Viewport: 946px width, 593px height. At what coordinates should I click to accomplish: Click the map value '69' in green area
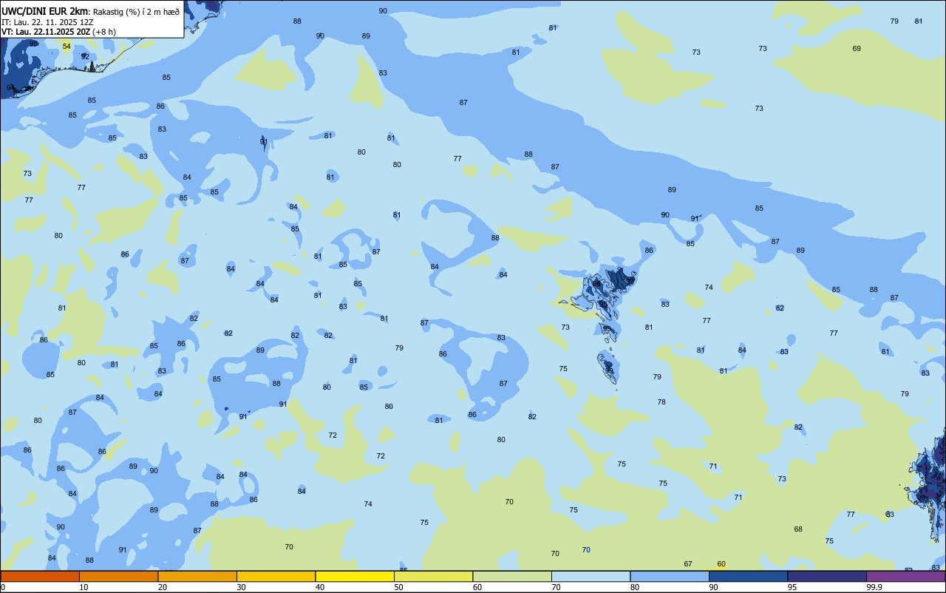tap(857, 49)
